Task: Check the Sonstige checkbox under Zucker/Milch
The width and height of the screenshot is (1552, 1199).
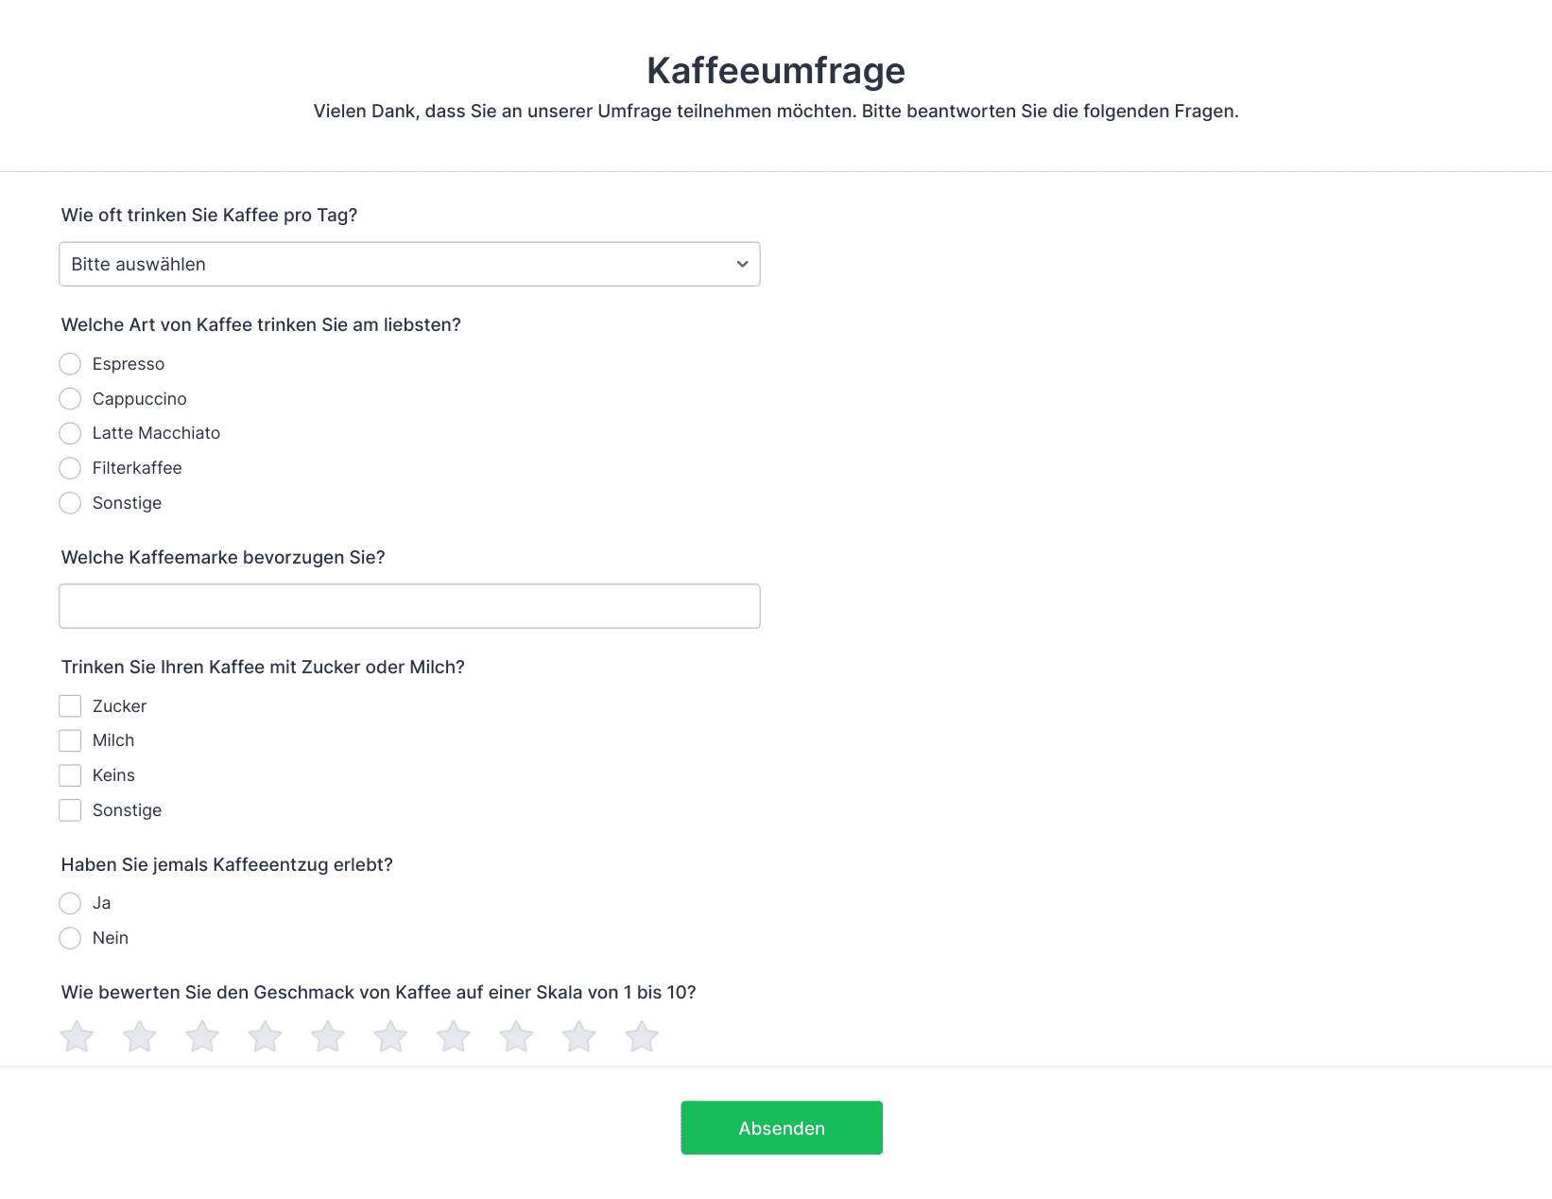Action: pyautogui.click(x=70, y=810)
